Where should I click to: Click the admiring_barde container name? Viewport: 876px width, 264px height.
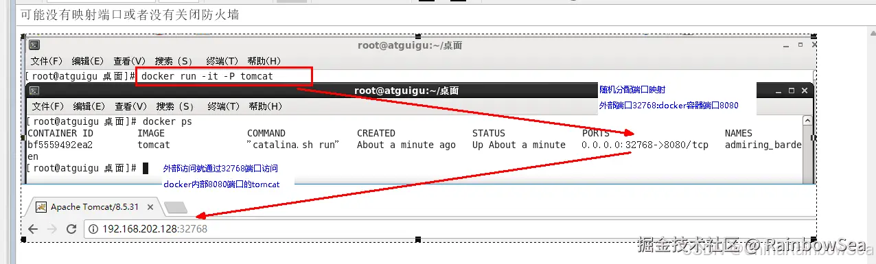[x=763, y=145]
